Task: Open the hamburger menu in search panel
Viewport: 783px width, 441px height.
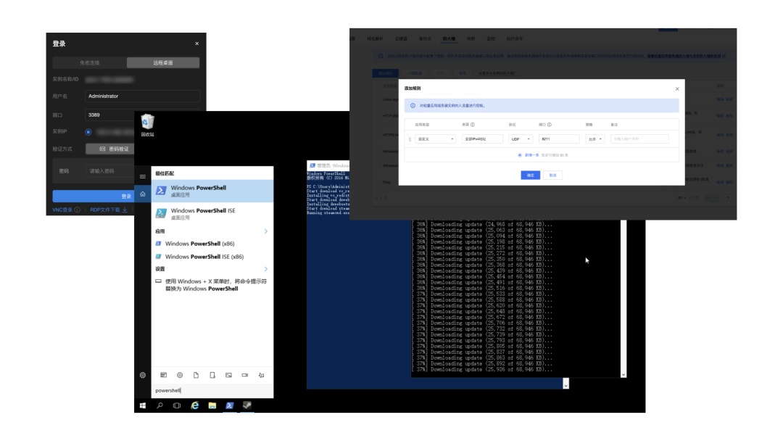Action: [x=143, y=176]
